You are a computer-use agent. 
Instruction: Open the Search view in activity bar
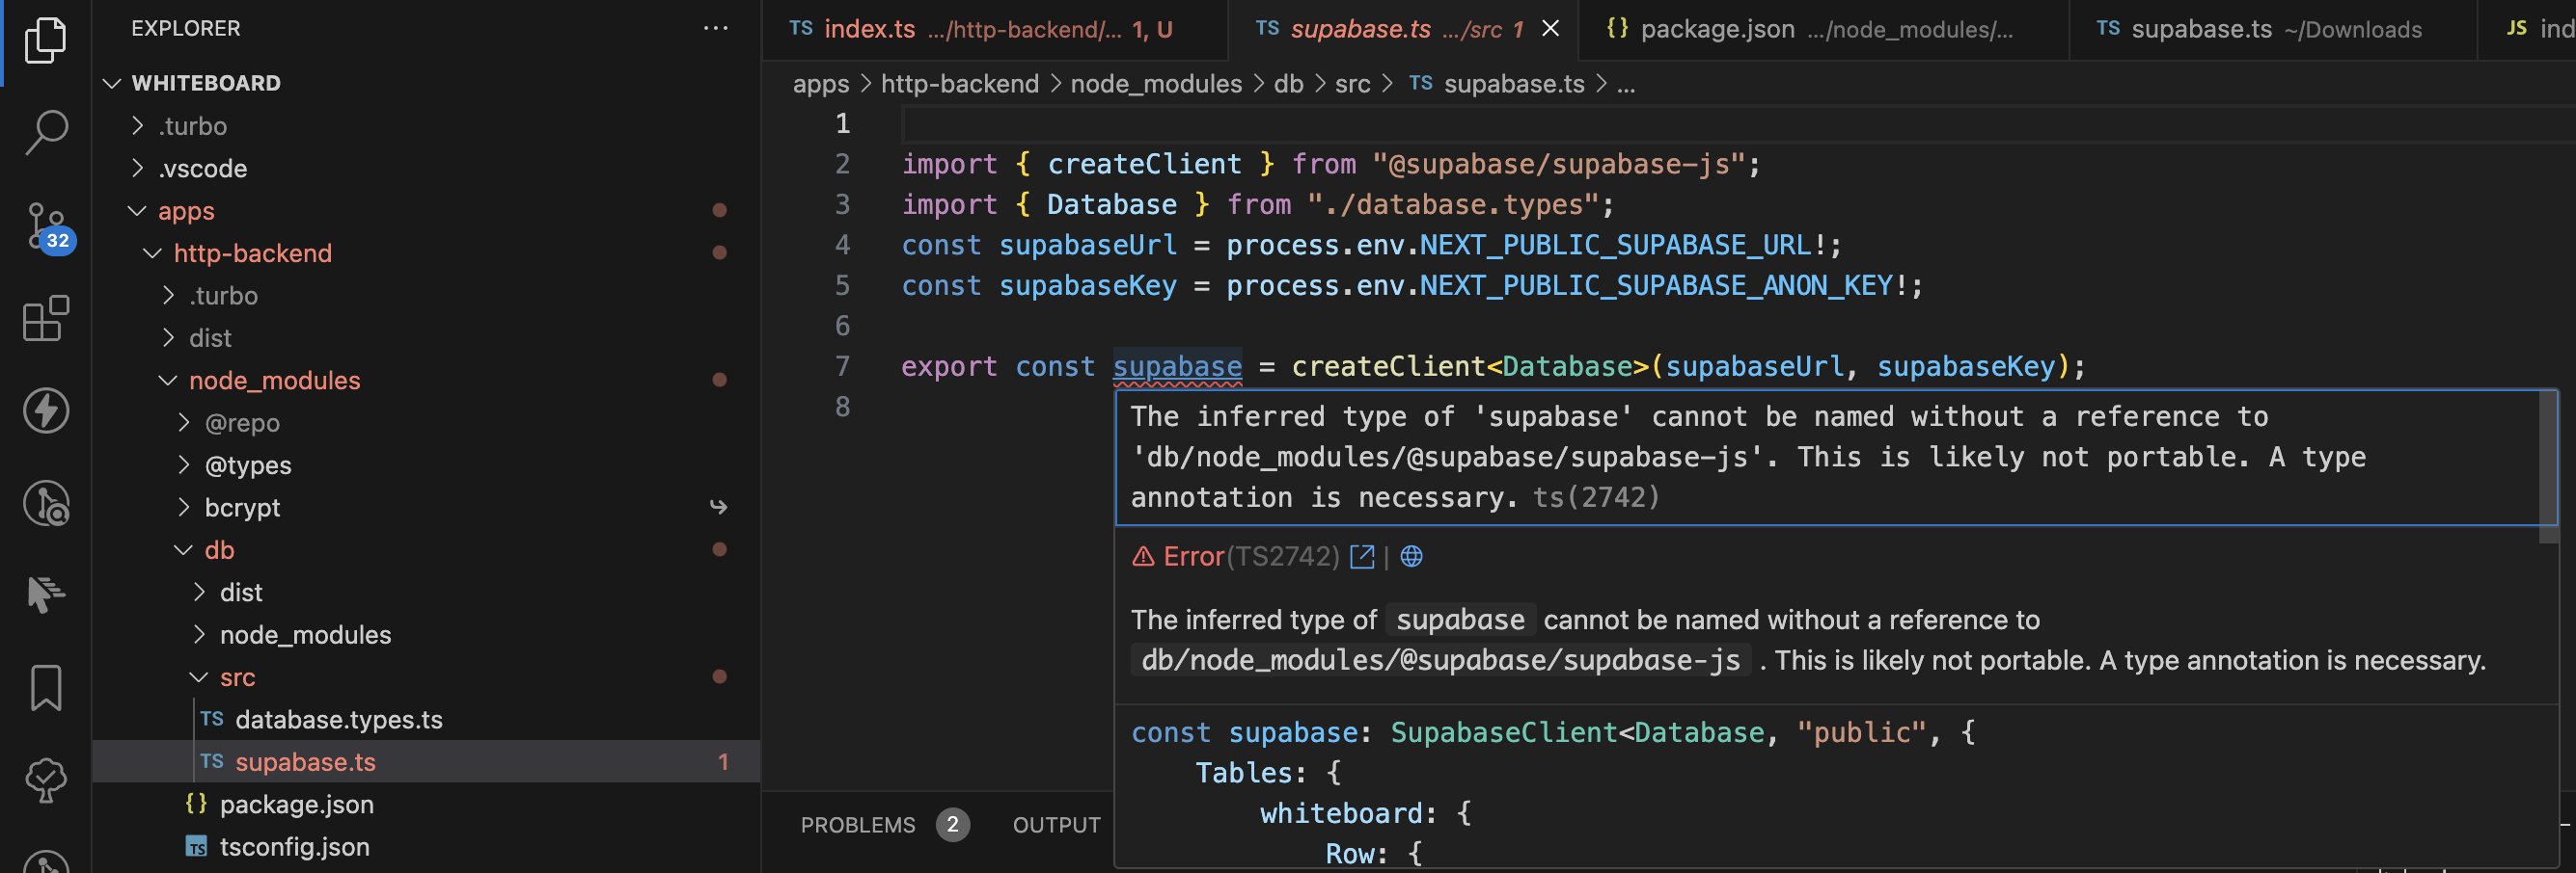click(x=45, y=132)
